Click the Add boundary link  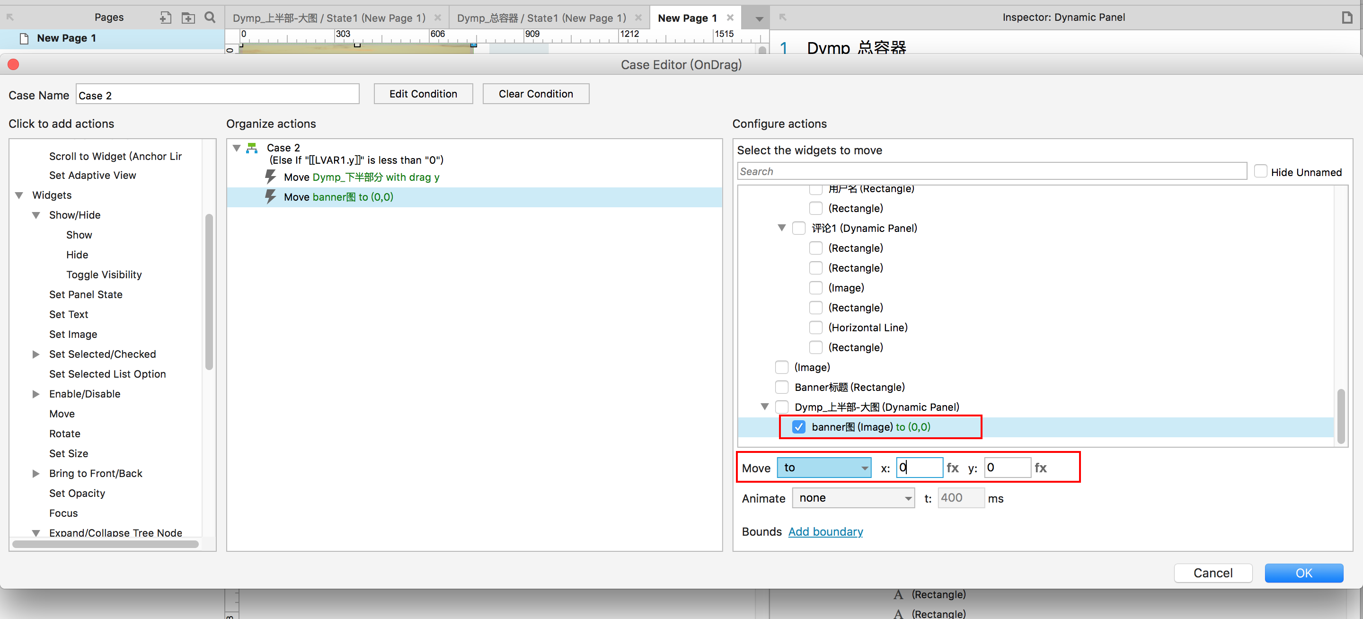(825, 532)
